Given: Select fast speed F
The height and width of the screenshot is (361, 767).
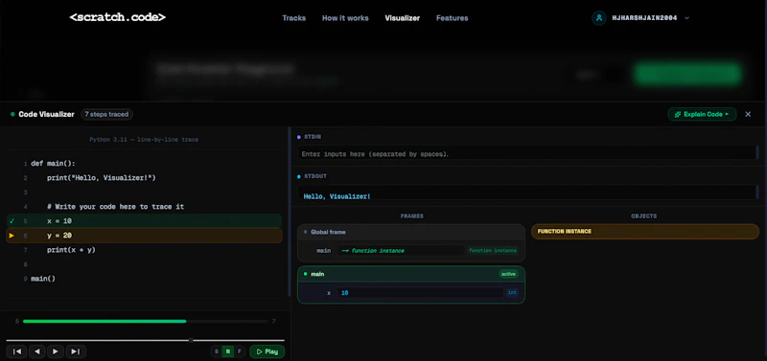Looking at the screenshot, I should (x=239, y=351).
